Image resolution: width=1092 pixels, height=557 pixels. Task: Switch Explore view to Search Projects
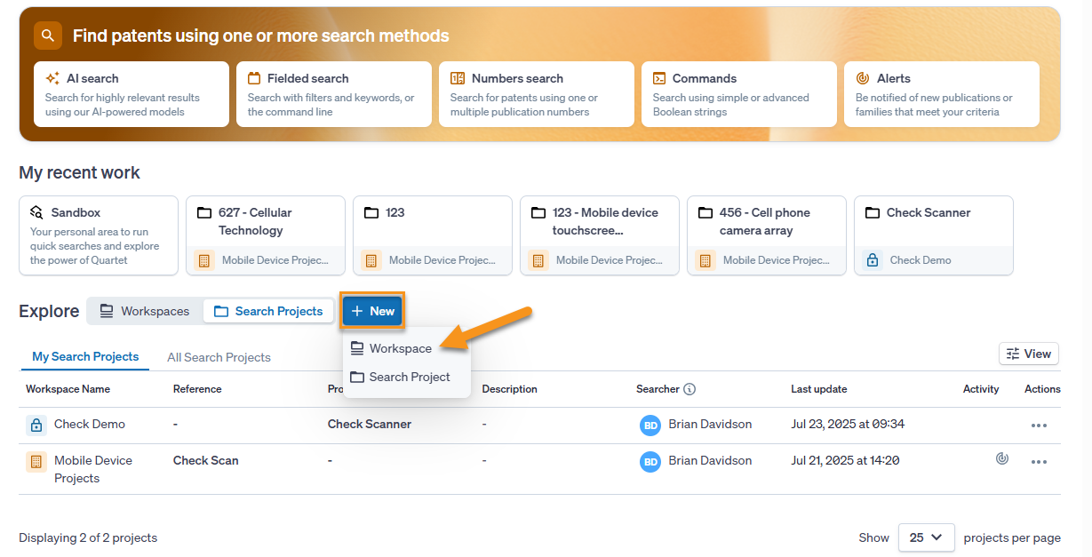(x=268, y=311)
